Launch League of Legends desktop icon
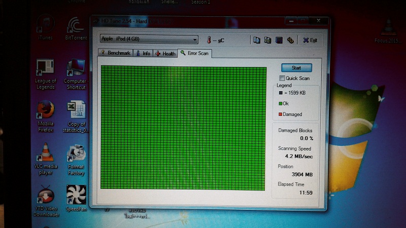 click(45, 74)
